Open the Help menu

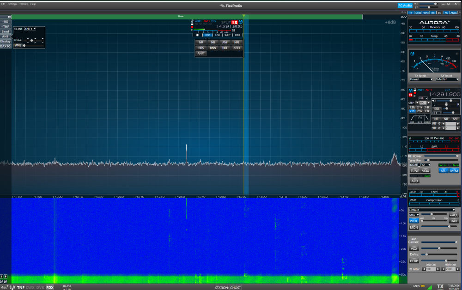[x=33, y=4]
